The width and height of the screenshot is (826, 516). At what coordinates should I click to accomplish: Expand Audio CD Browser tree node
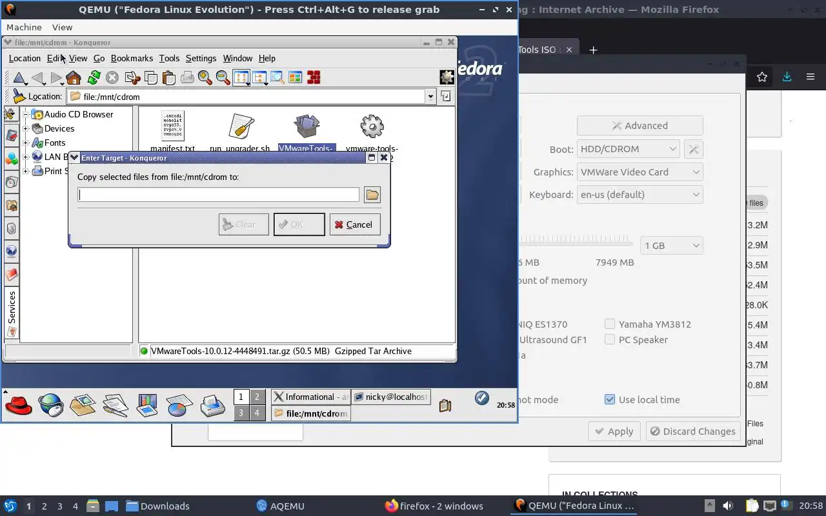coord(26,114)
